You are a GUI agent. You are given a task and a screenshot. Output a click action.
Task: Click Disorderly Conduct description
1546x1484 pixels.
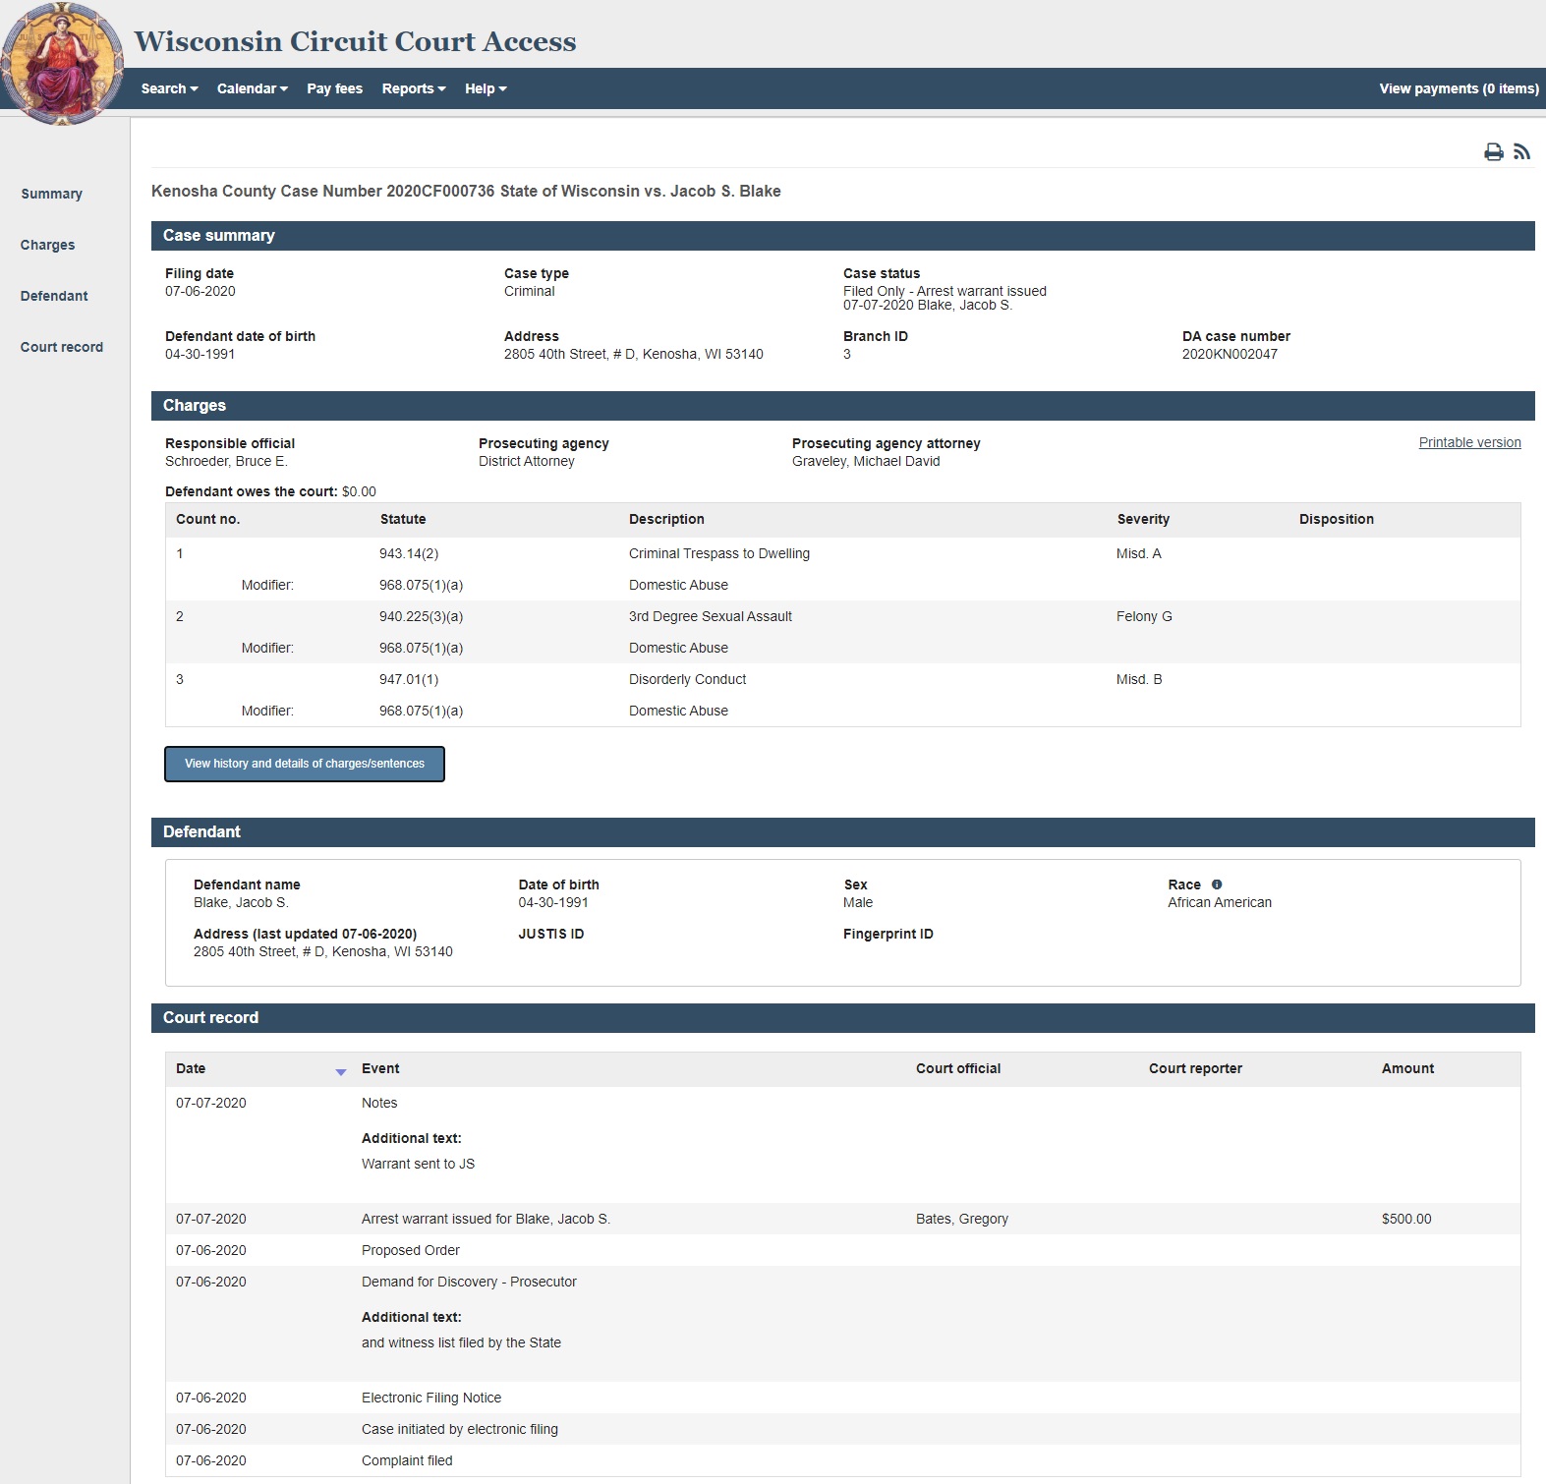point(687,679)
